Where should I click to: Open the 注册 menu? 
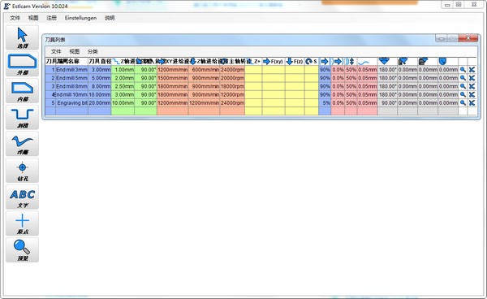[52, 18]
